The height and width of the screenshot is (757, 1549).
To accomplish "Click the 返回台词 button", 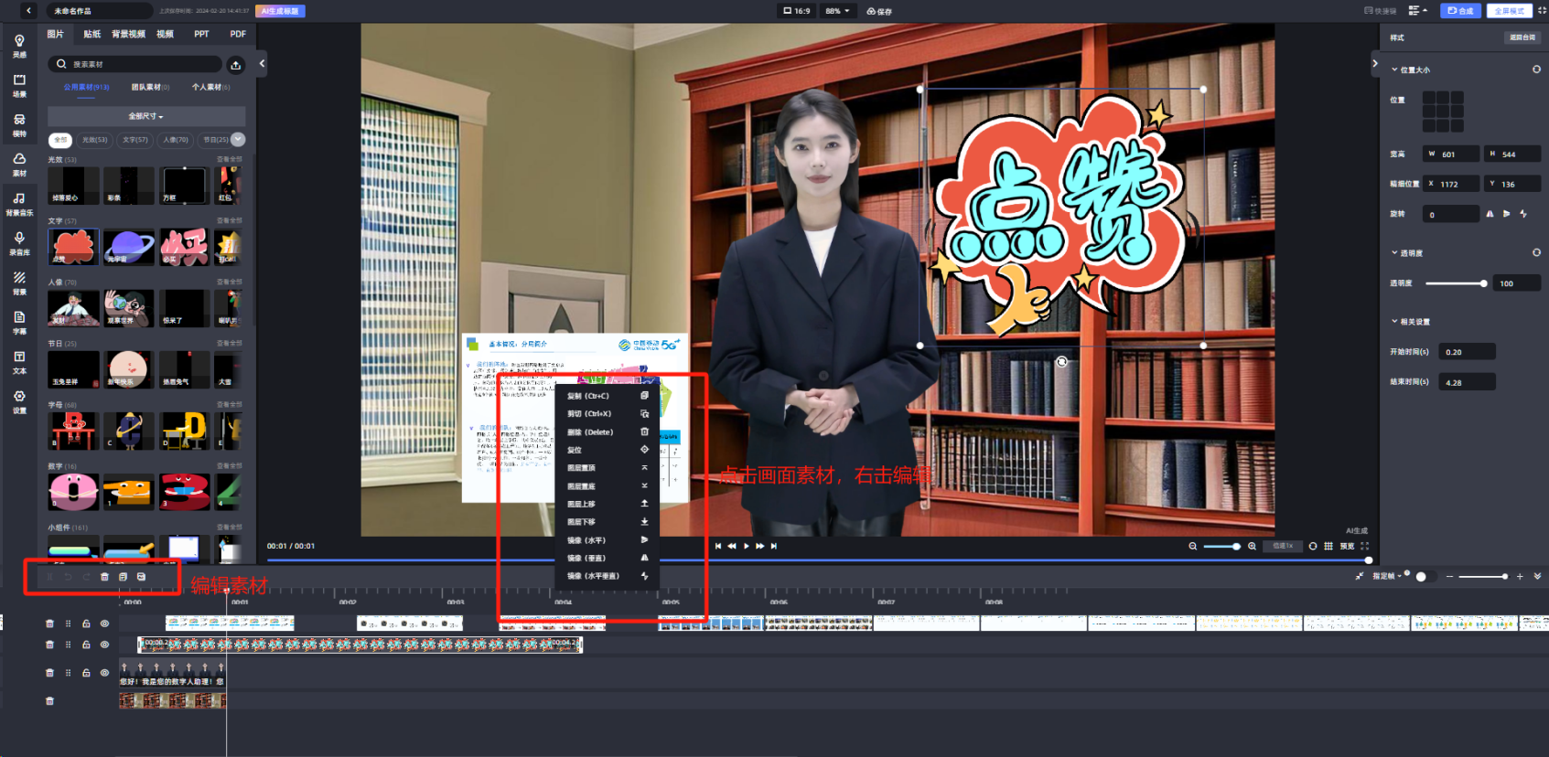I will tap(1522, 37).
